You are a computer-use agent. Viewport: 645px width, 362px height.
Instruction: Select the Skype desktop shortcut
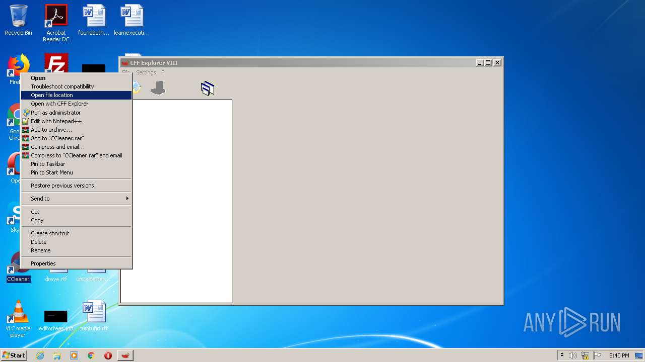point(14,216)
